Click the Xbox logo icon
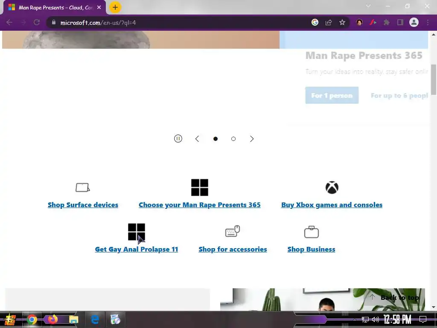This screenshot has width=437, height=328. tap(332, 187)
